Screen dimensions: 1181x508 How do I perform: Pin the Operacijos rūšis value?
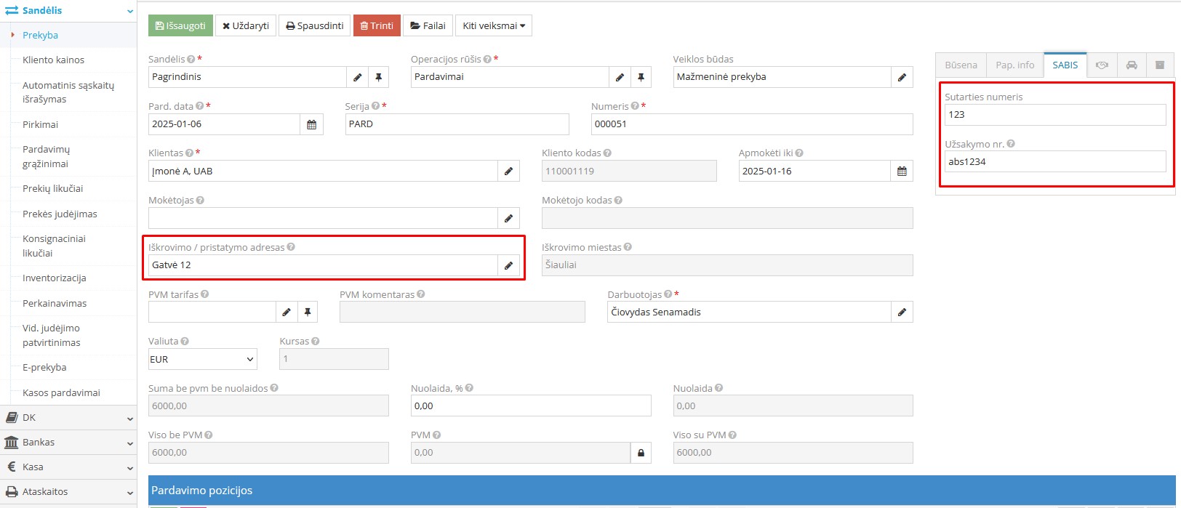click(641, 77)
